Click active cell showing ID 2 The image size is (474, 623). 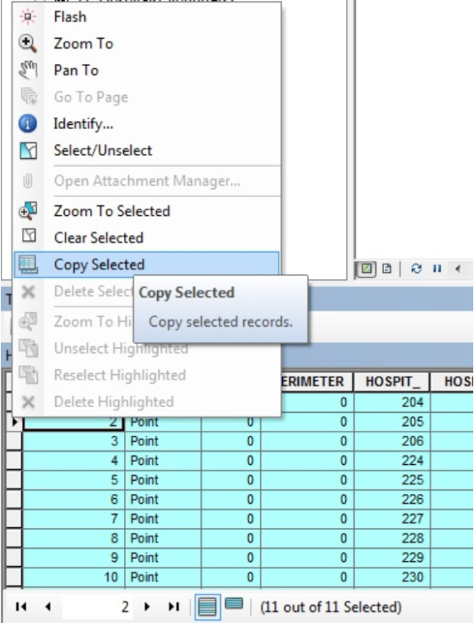point(74,423)
